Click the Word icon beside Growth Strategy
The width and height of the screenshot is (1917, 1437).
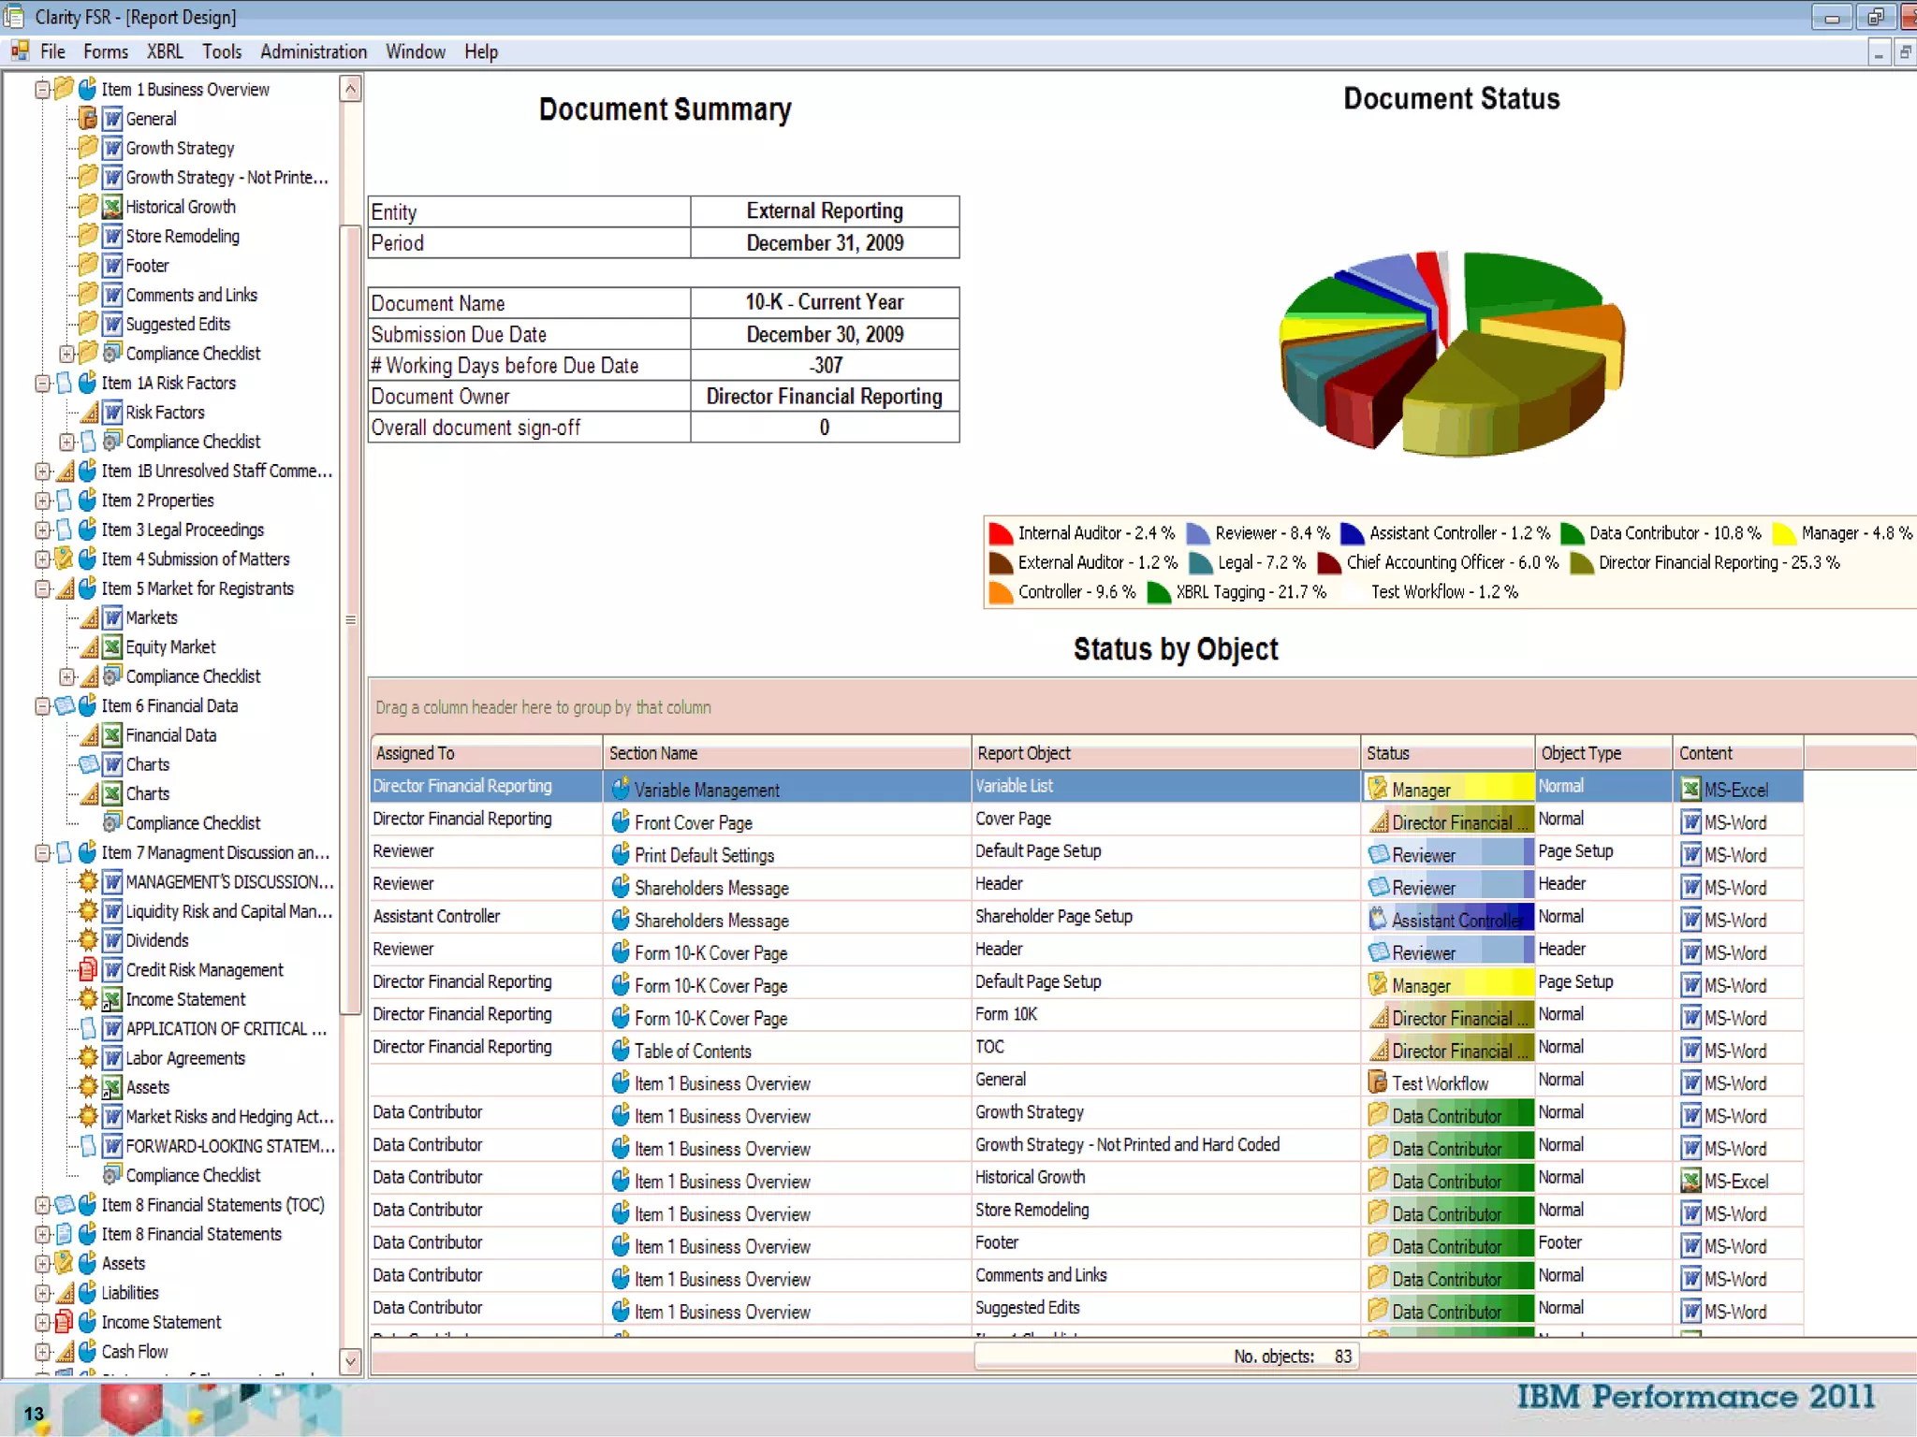click(x=112, y=148)
